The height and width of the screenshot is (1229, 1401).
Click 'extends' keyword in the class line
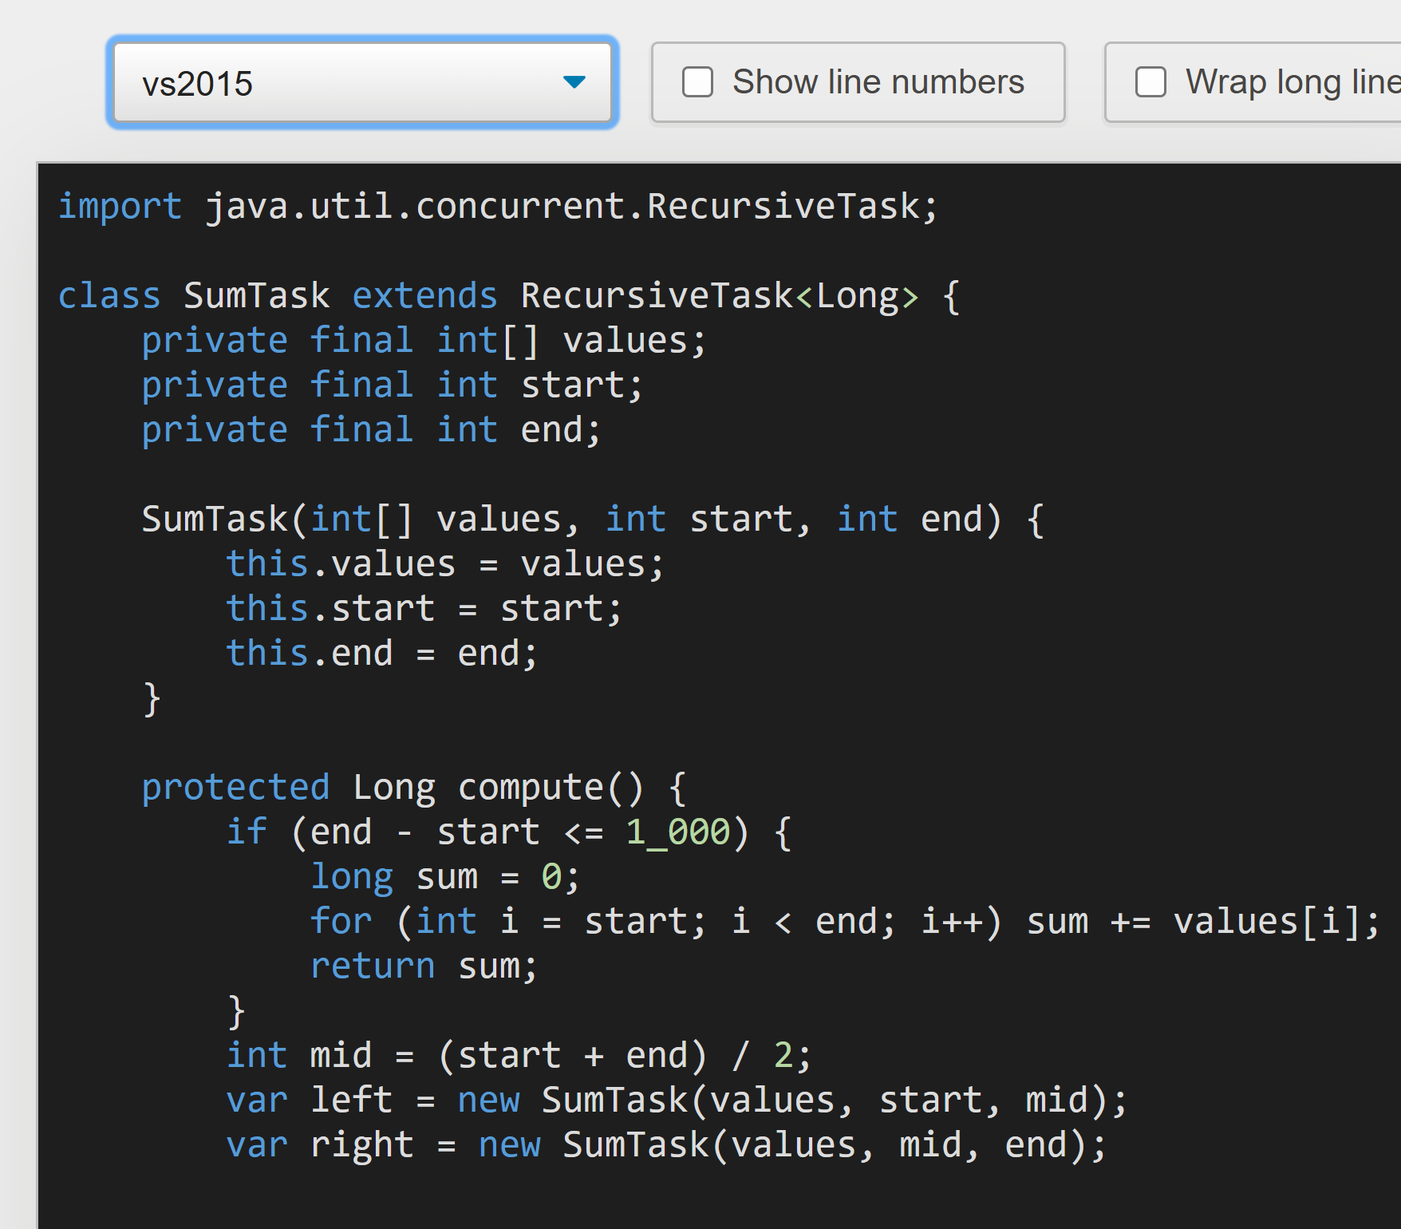pos(425,296)
